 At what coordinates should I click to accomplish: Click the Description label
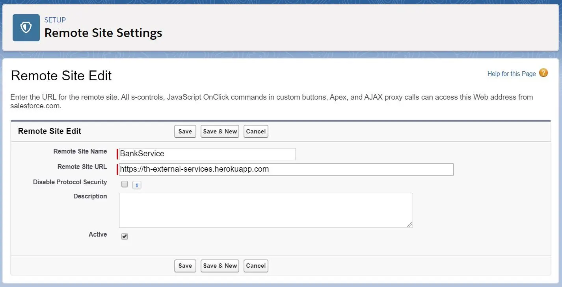pyautogui.click(x=90, y=196)
